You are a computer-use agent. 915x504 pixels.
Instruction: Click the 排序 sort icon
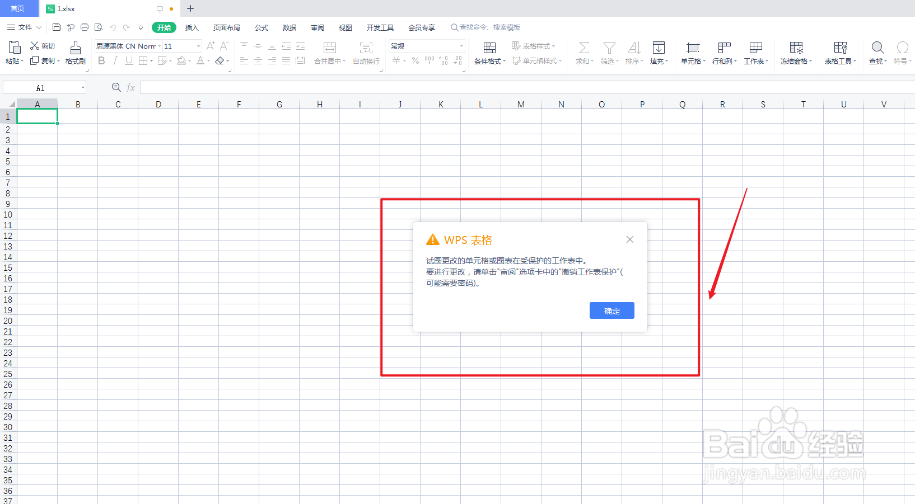pyautogui.click(x=634, y=47)
